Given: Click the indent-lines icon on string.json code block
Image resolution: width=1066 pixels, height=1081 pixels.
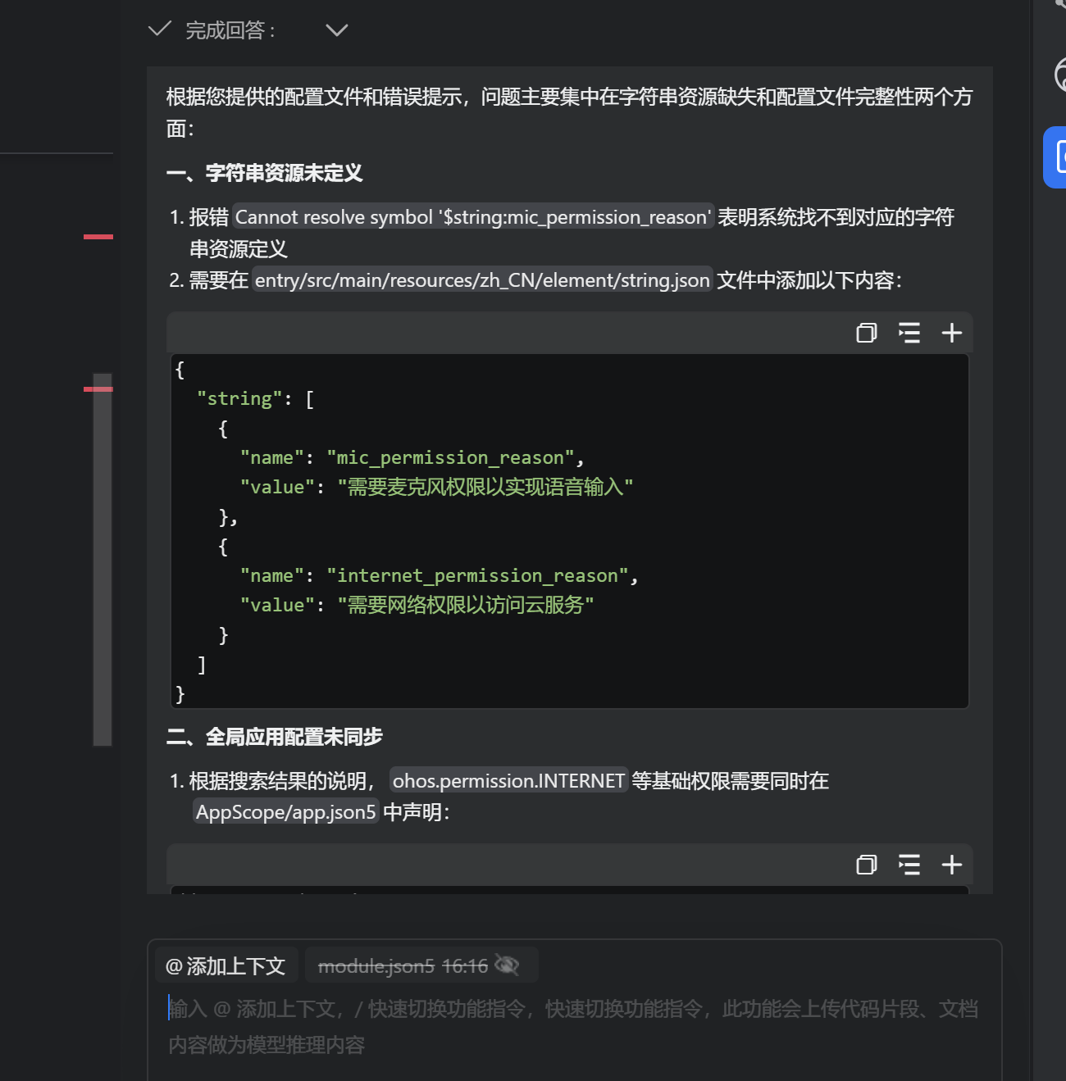Looking at the screenshot, I should pyautogui.click(x=909, y=333).
